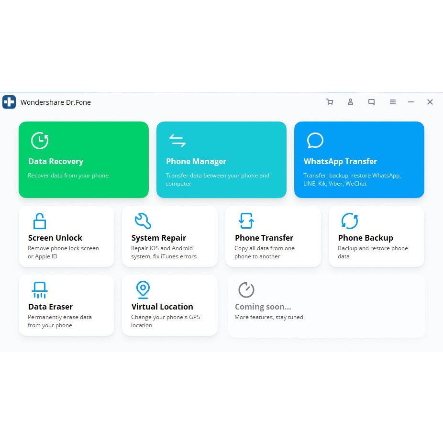Open the Data Recovery green tile

coord(84,160)
